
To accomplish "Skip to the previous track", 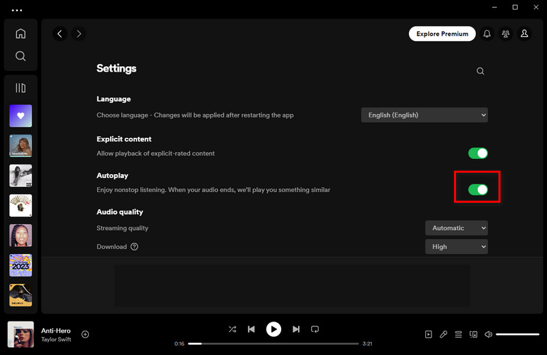I will tap(251, 329).
